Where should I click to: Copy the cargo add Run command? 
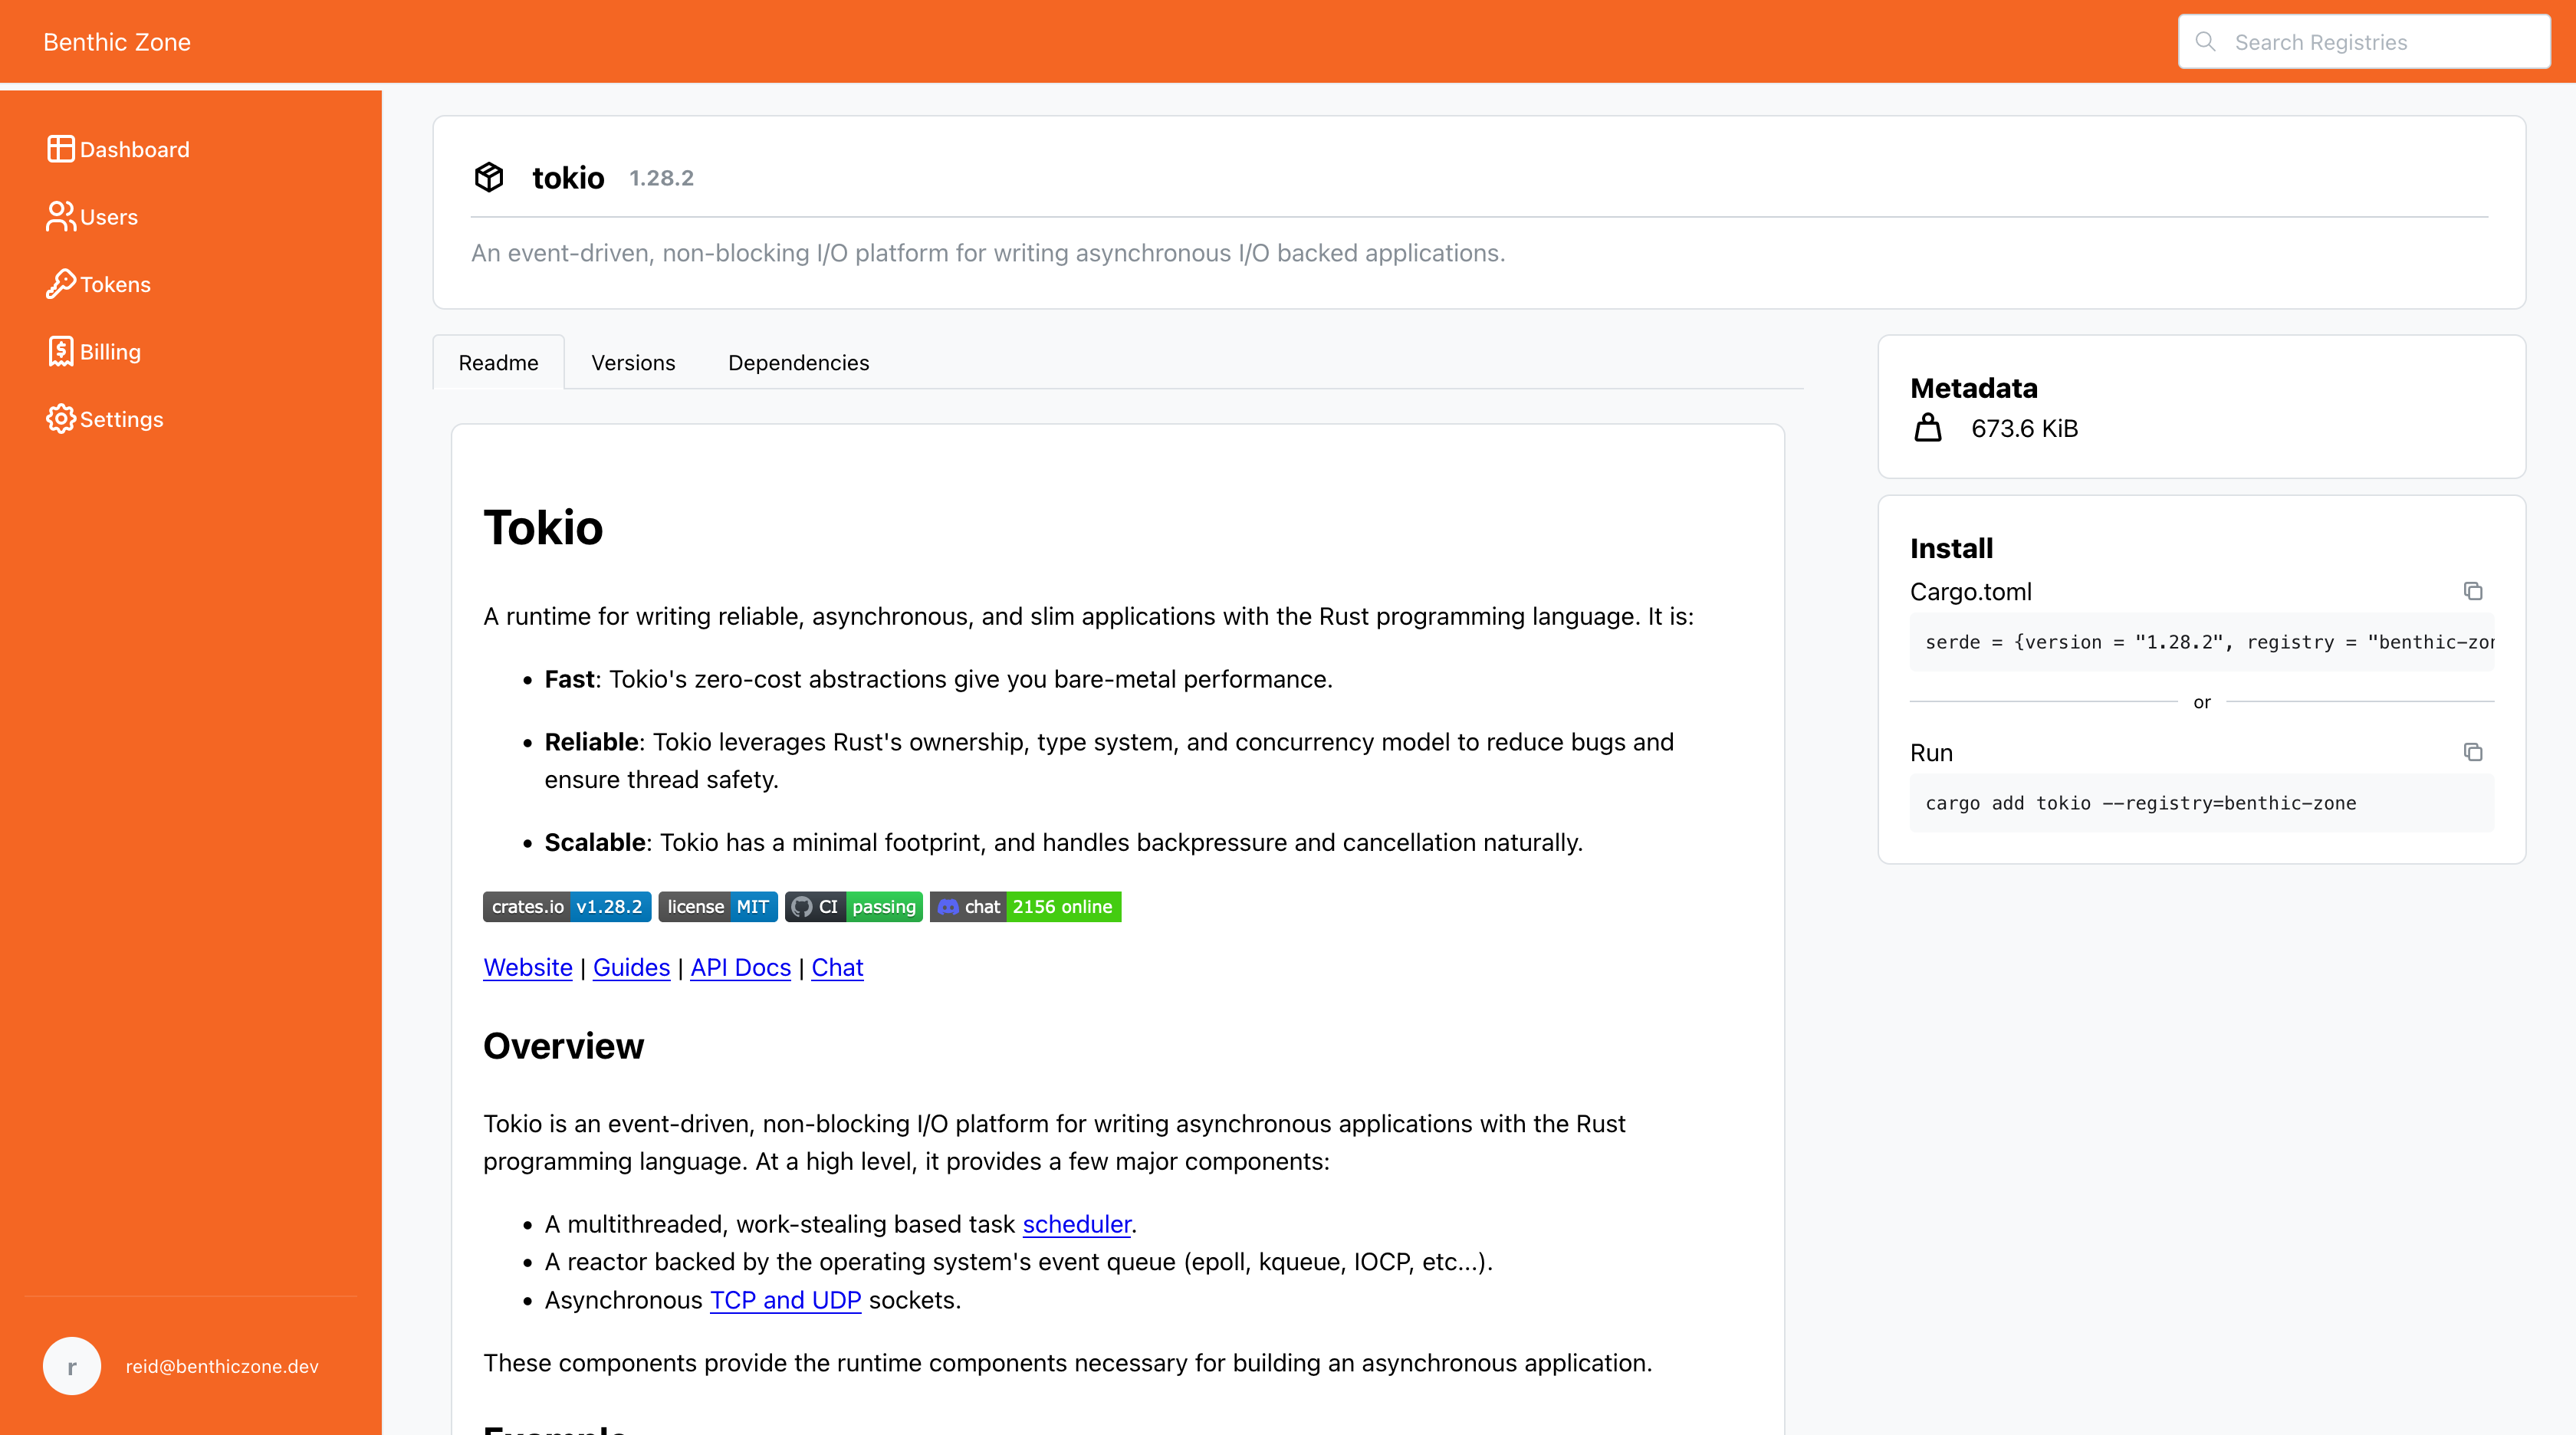(2472, 752)
